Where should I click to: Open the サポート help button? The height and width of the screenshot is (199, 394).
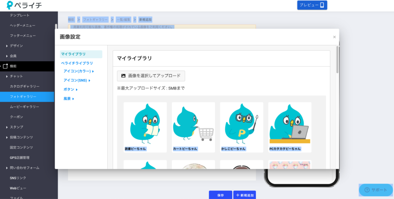point(376,190)
